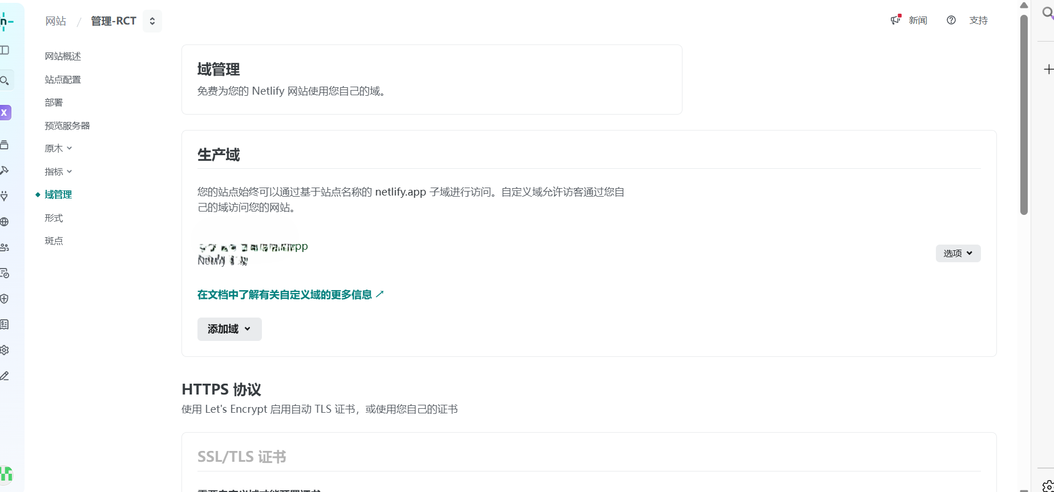Viewport: 1054px width, 492px height.
Task: Go to 网站概述
Action: pos(63,56)
